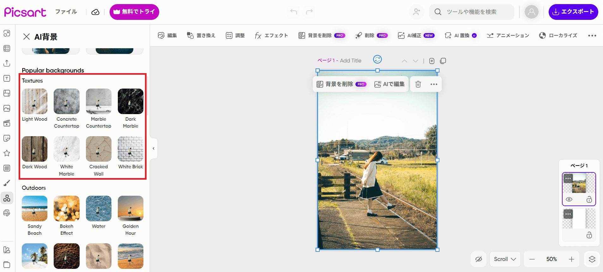Viewport: 603px width, 272px height.
Task: Toggle lock on the second layer
Action: 589,235
